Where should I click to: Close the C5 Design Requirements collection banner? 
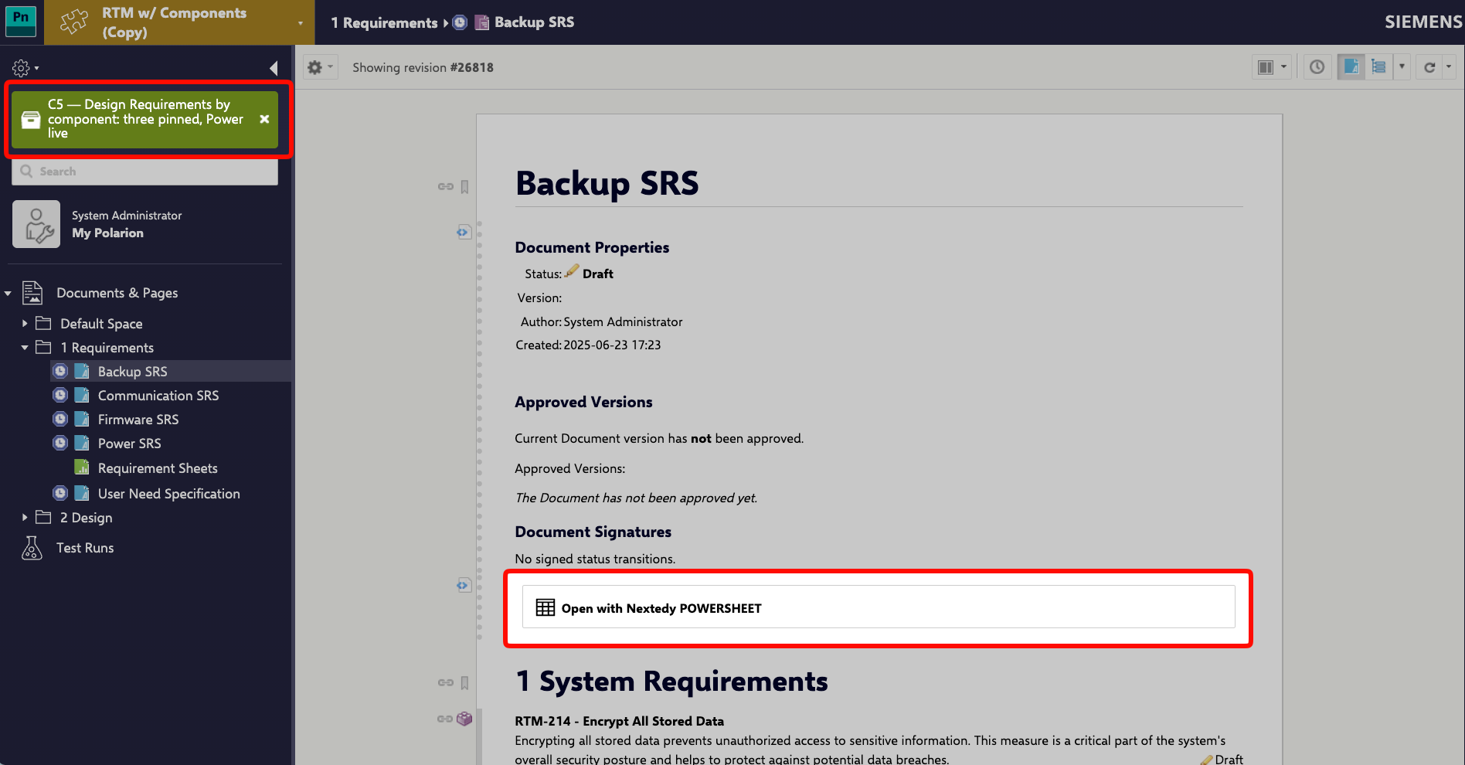[264, 119]
